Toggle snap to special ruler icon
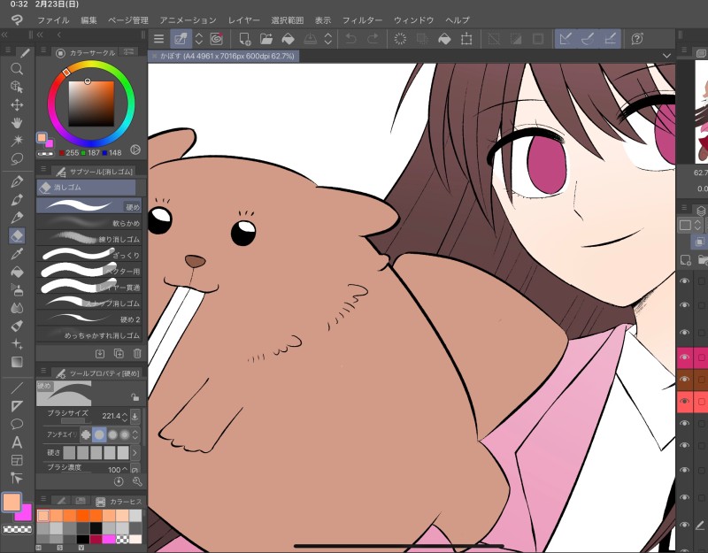 588,39
